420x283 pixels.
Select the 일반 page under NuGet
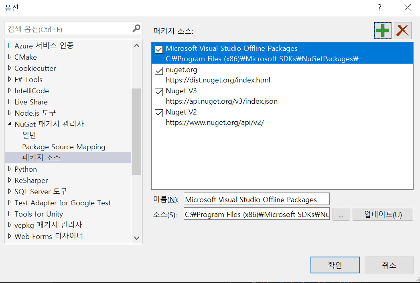29,135
